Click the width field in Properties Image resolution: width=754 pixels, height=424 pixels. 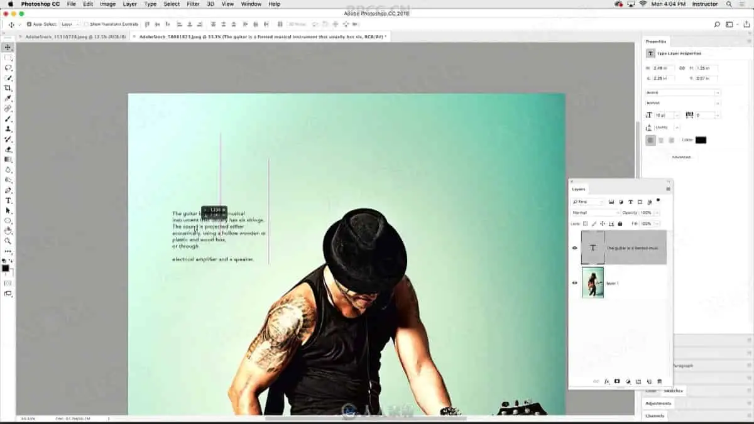(x=663, y=68)
